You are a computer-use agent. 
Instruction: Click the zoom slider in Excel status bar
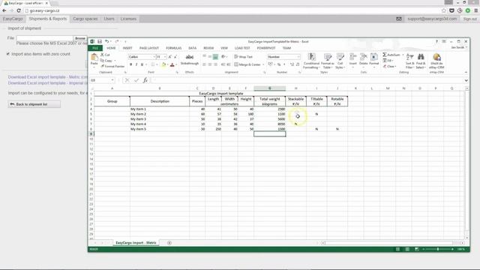point(438,249)
